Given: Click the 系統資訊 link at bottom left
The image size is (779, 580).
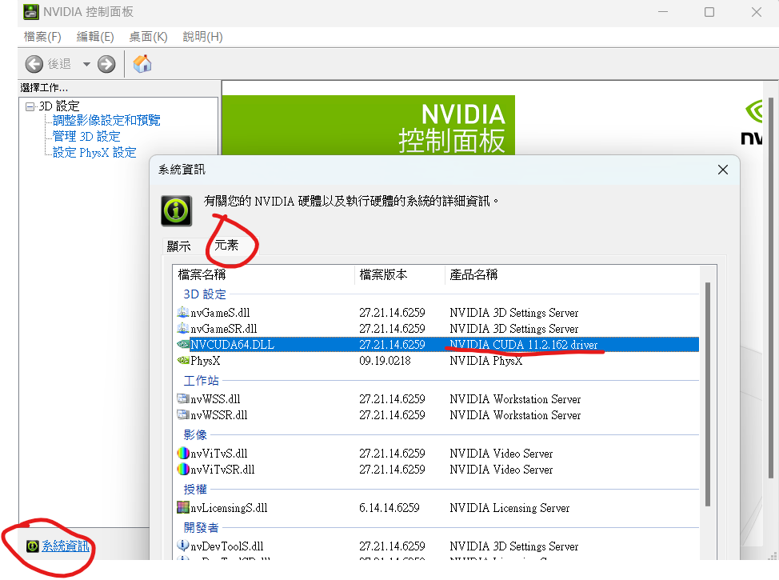Looking at the screenshot, I should [x=66, y=546].
